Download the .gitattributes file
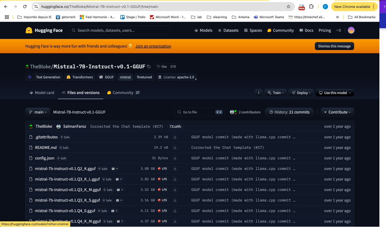 pos(175,137)
